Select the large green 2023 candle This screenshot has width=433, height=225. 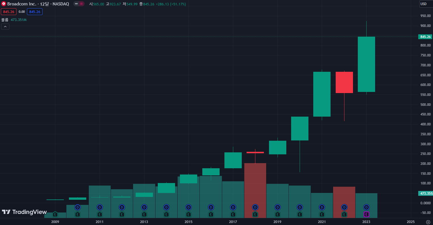point(366,64)
